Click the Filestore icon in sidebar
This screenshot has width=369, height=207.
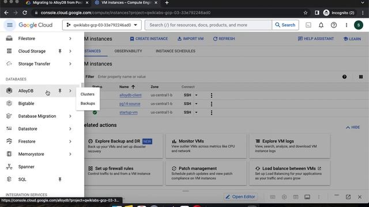point(9,39)
